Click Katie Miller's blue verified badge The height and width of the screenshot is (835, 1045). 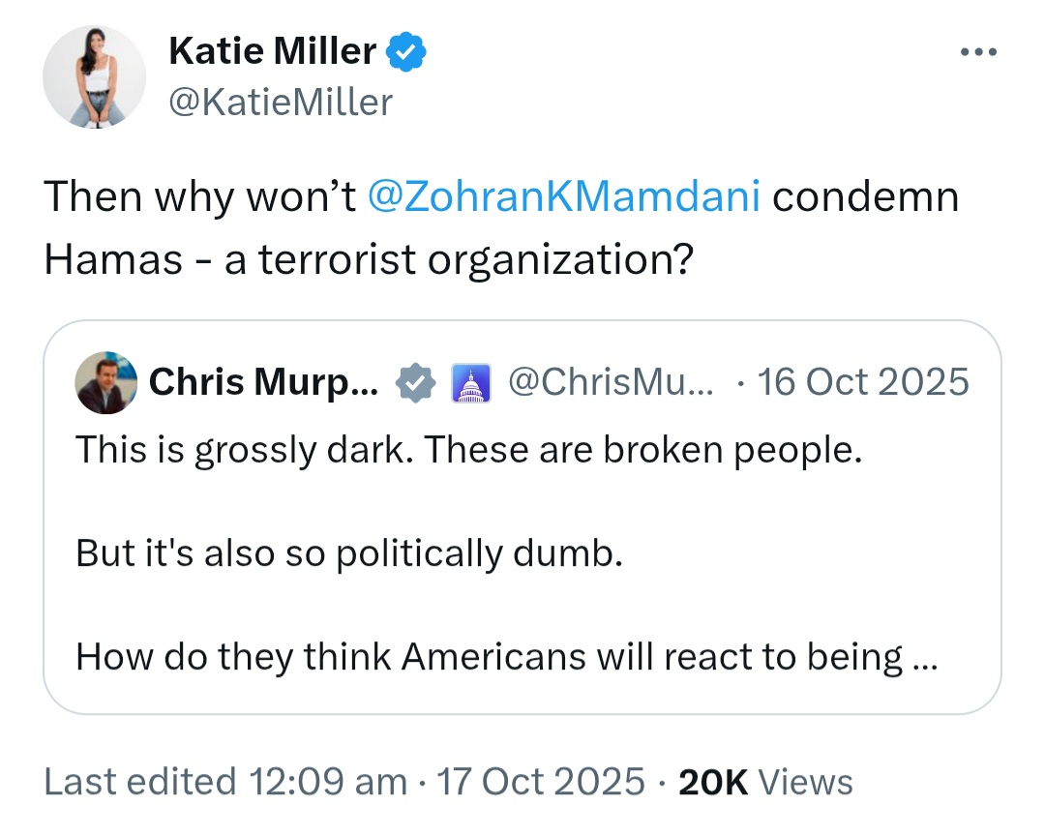[405, 52]
